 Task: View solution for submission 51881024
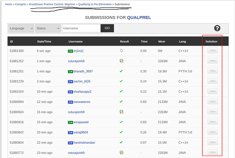[x=213, y=91]
